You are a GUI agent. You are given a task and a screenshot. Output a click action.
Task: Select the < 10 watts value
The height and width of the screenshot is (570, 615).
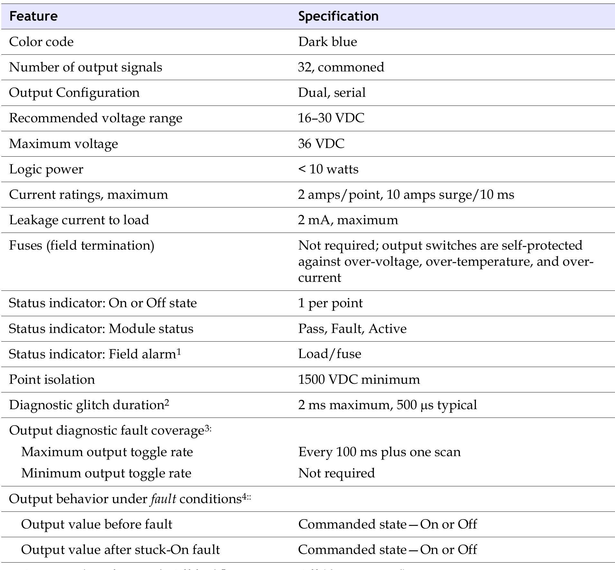pyautogui.click(x=328, y=169)
